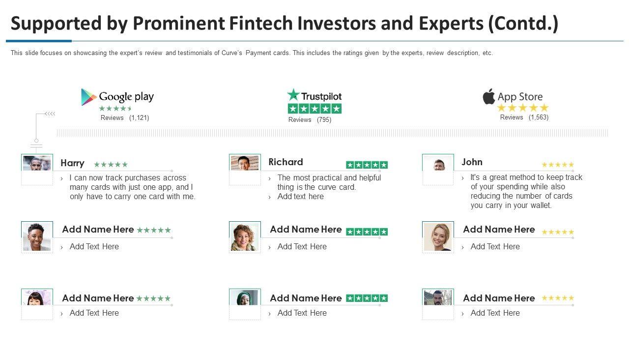The image size is (629, 354).
Task: Select Richard's profile photo
Action: pos(245,163)
